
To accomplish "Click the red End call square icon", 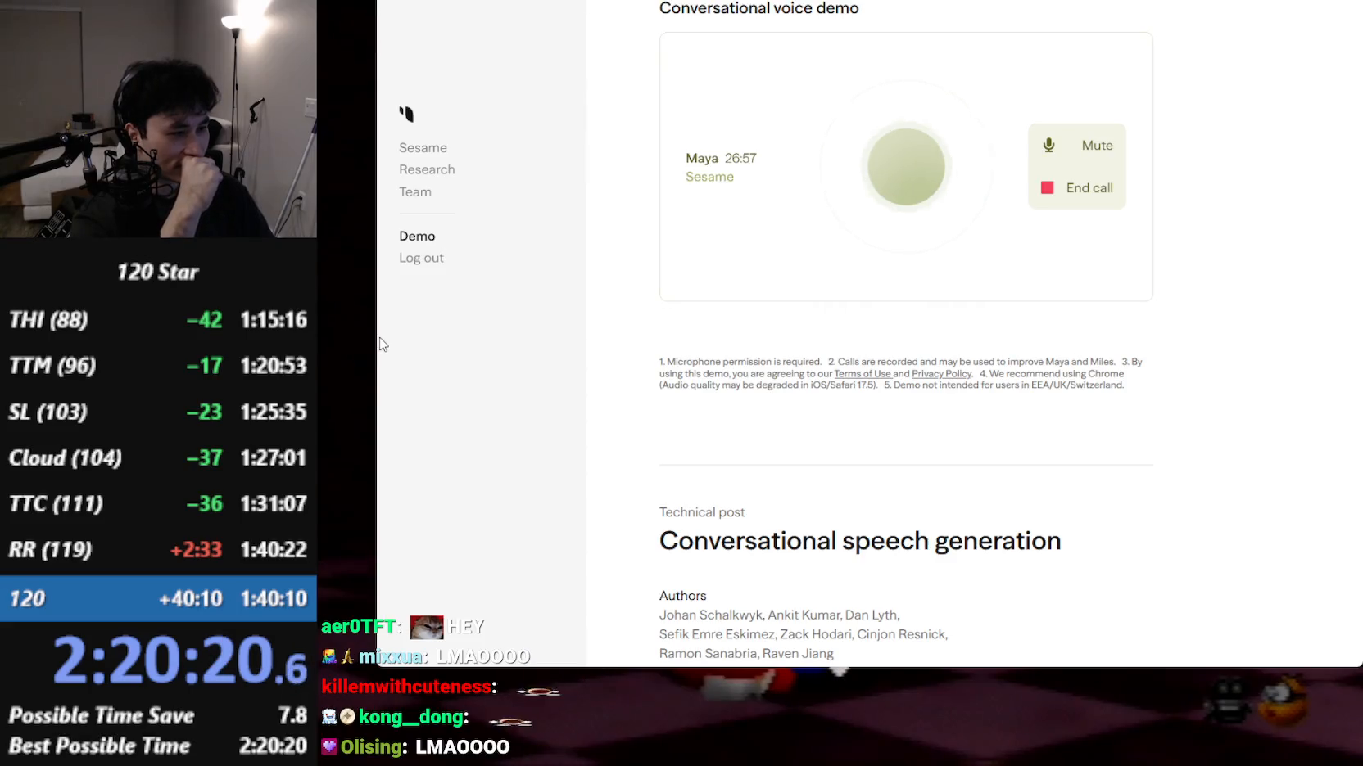I will pyautogui.click(x=1047, y=188).
